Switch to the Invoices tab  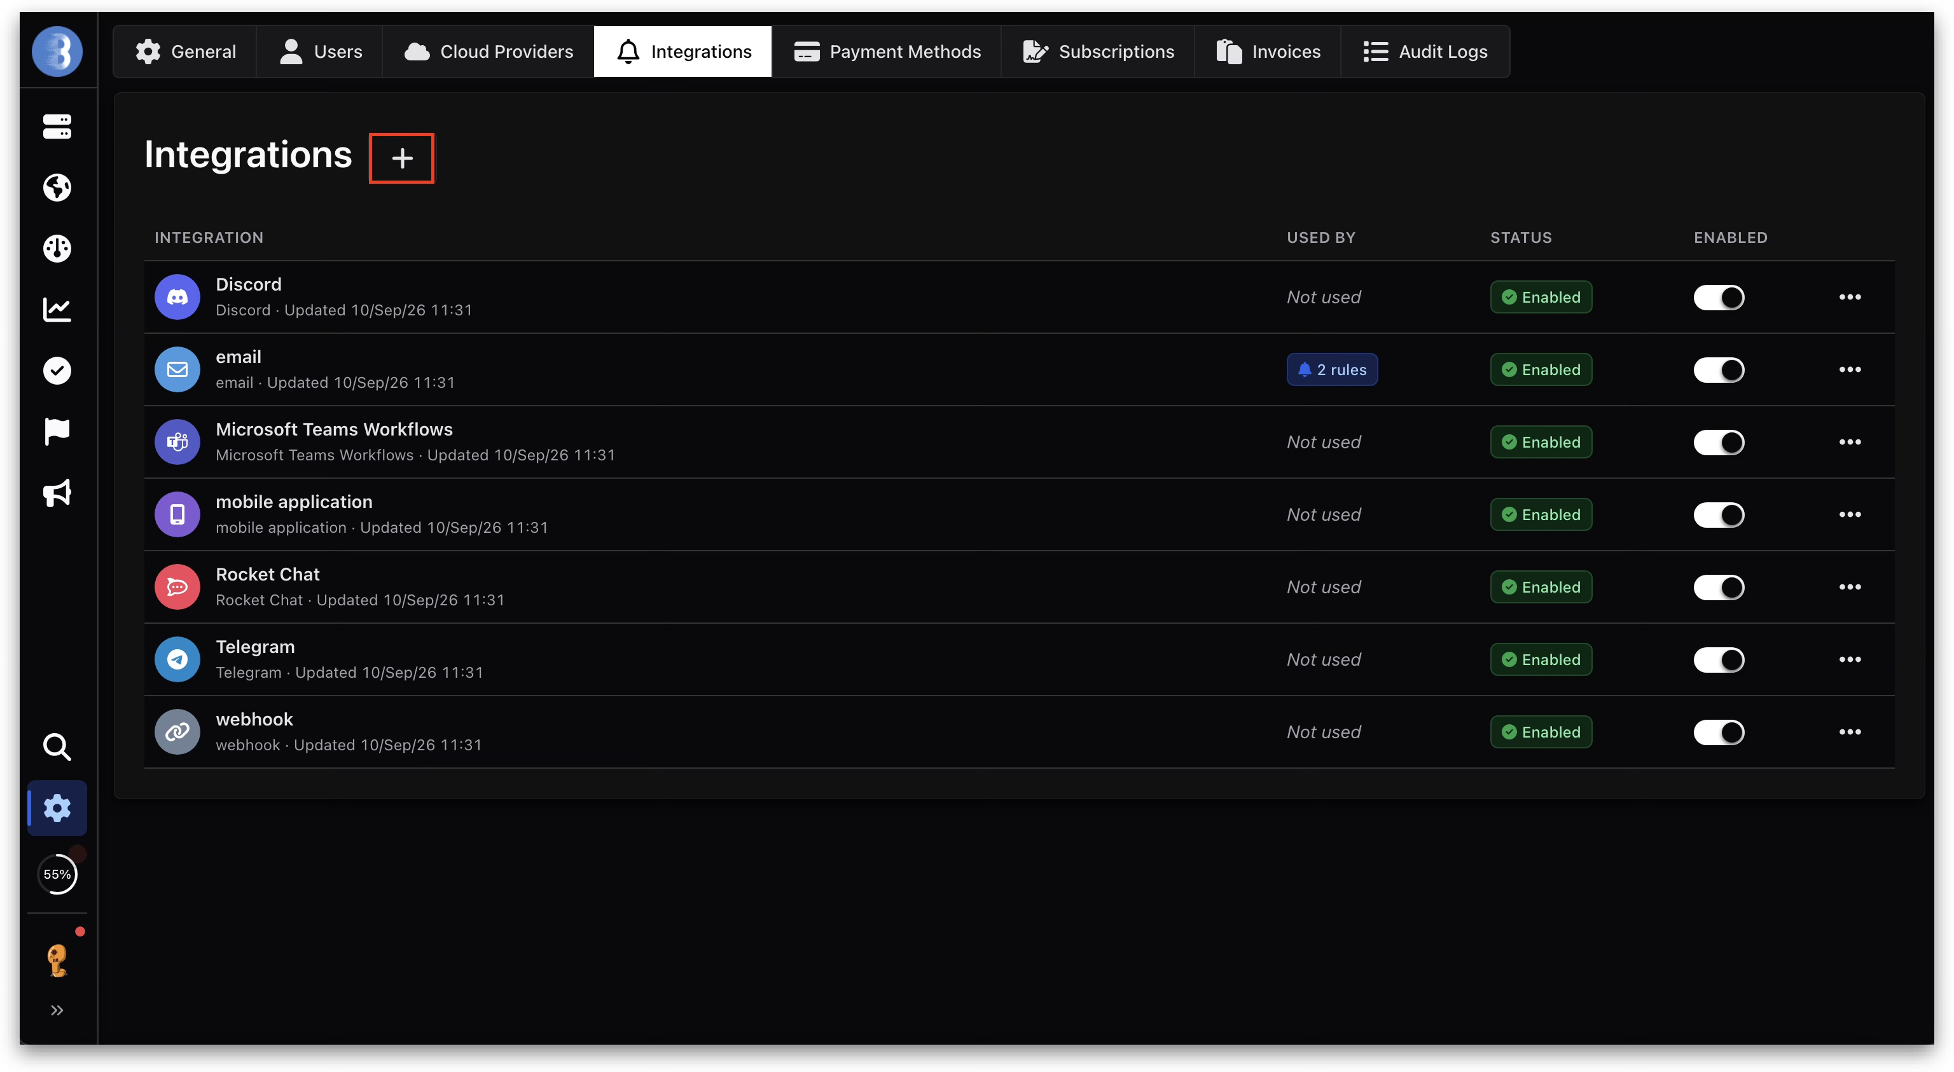pos(1268,52)
